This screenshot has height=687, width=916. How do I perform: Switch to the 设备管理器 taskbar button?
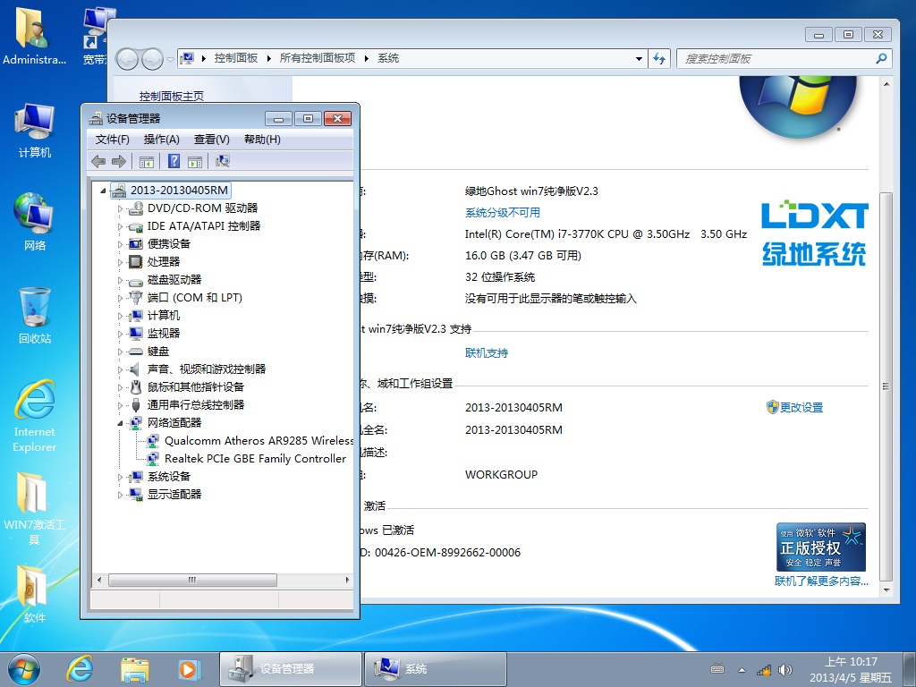291,669
